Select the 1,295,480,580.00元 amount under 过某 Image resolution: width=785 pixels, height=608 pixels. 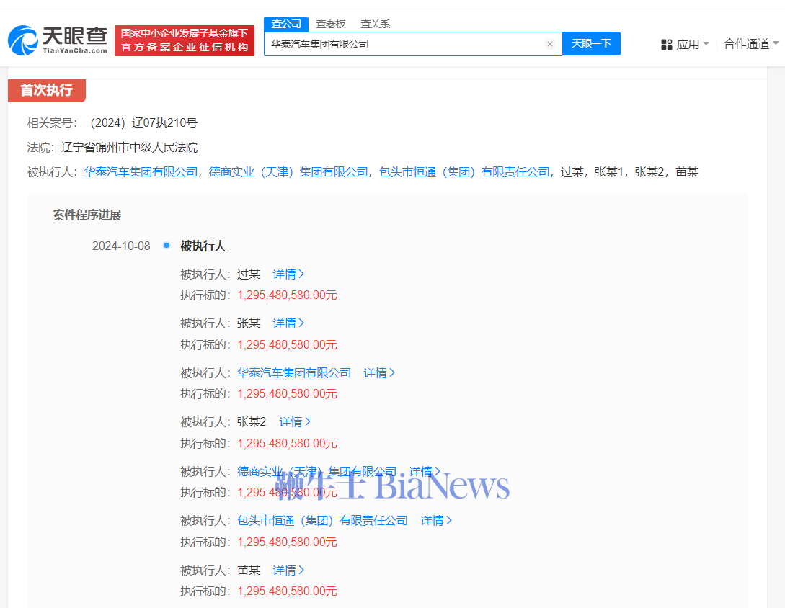pyautogui.click(x=287, y=295)
